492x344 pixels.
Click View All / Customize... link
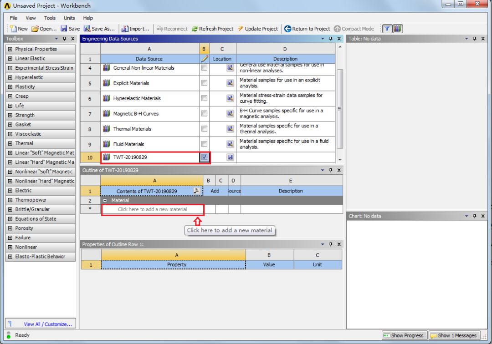coord(48,324)
